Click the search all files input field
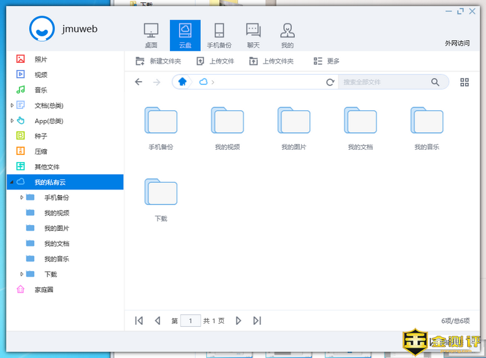The height and width of the screenshot is (358, 486). pyautogui.click(x=382, y=82)
